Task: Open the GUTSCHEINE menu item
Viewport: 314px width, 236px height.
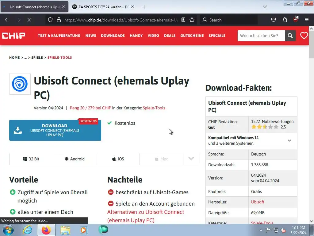Action: pyautogui.click(x=192, y=36)
